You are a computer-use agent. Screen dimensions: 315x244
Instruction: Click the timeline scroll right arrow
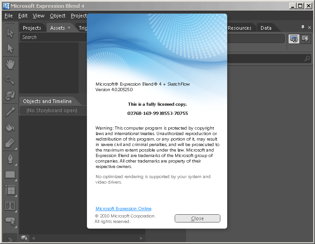pyautogui.click(x=141, y=238)
